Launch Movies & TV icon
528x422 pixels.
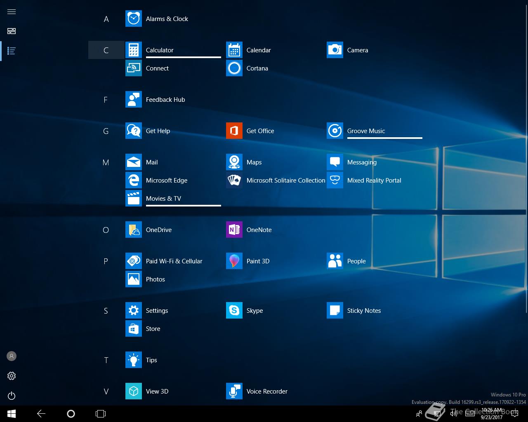[134, 198]
